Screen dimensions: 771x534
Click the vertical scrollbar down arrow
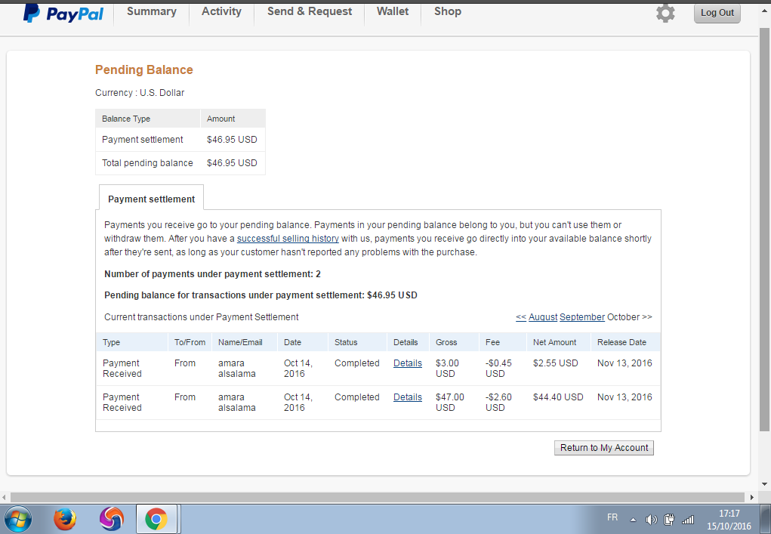tap(765, 484)
